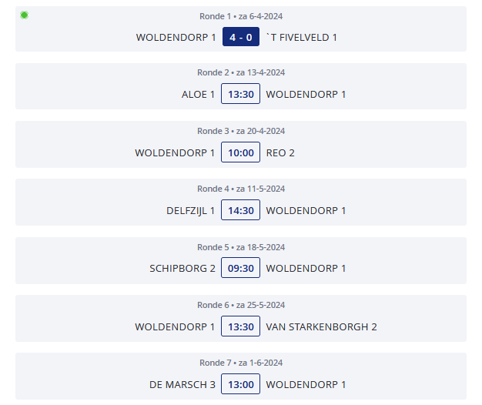Viewport: 482px width, 405px height.
Task: Select the DE MARSCH 3 team name
Action: coord(182,384)
